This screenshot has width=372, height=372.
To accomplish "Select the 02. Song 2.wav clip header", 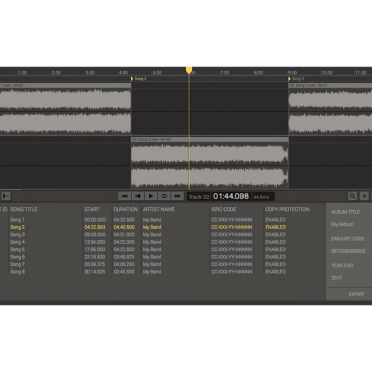I will pos(210,139).
